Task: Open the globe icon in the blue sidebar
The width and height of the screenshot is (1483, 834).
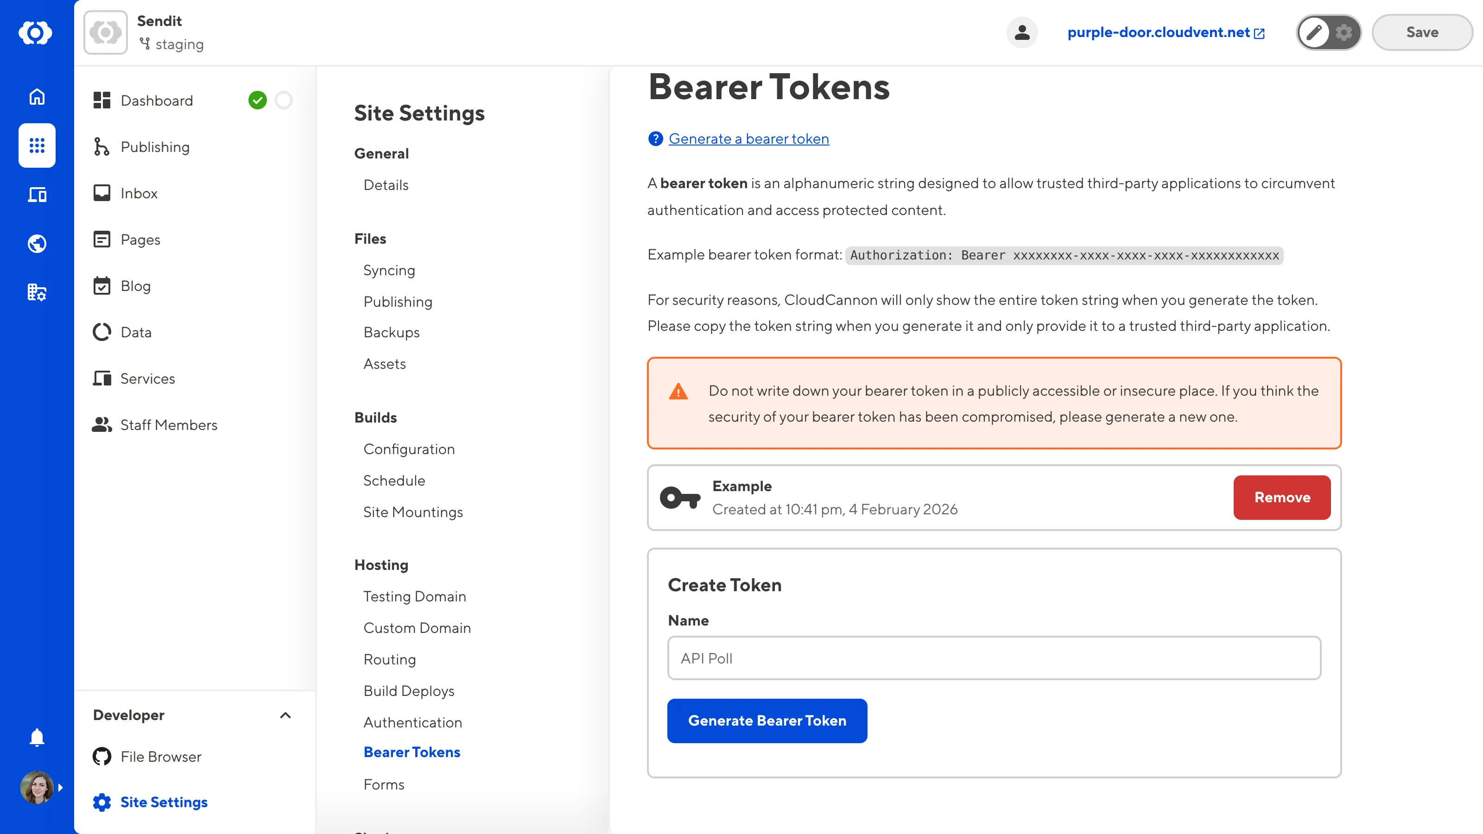Action: coord(36,243)
